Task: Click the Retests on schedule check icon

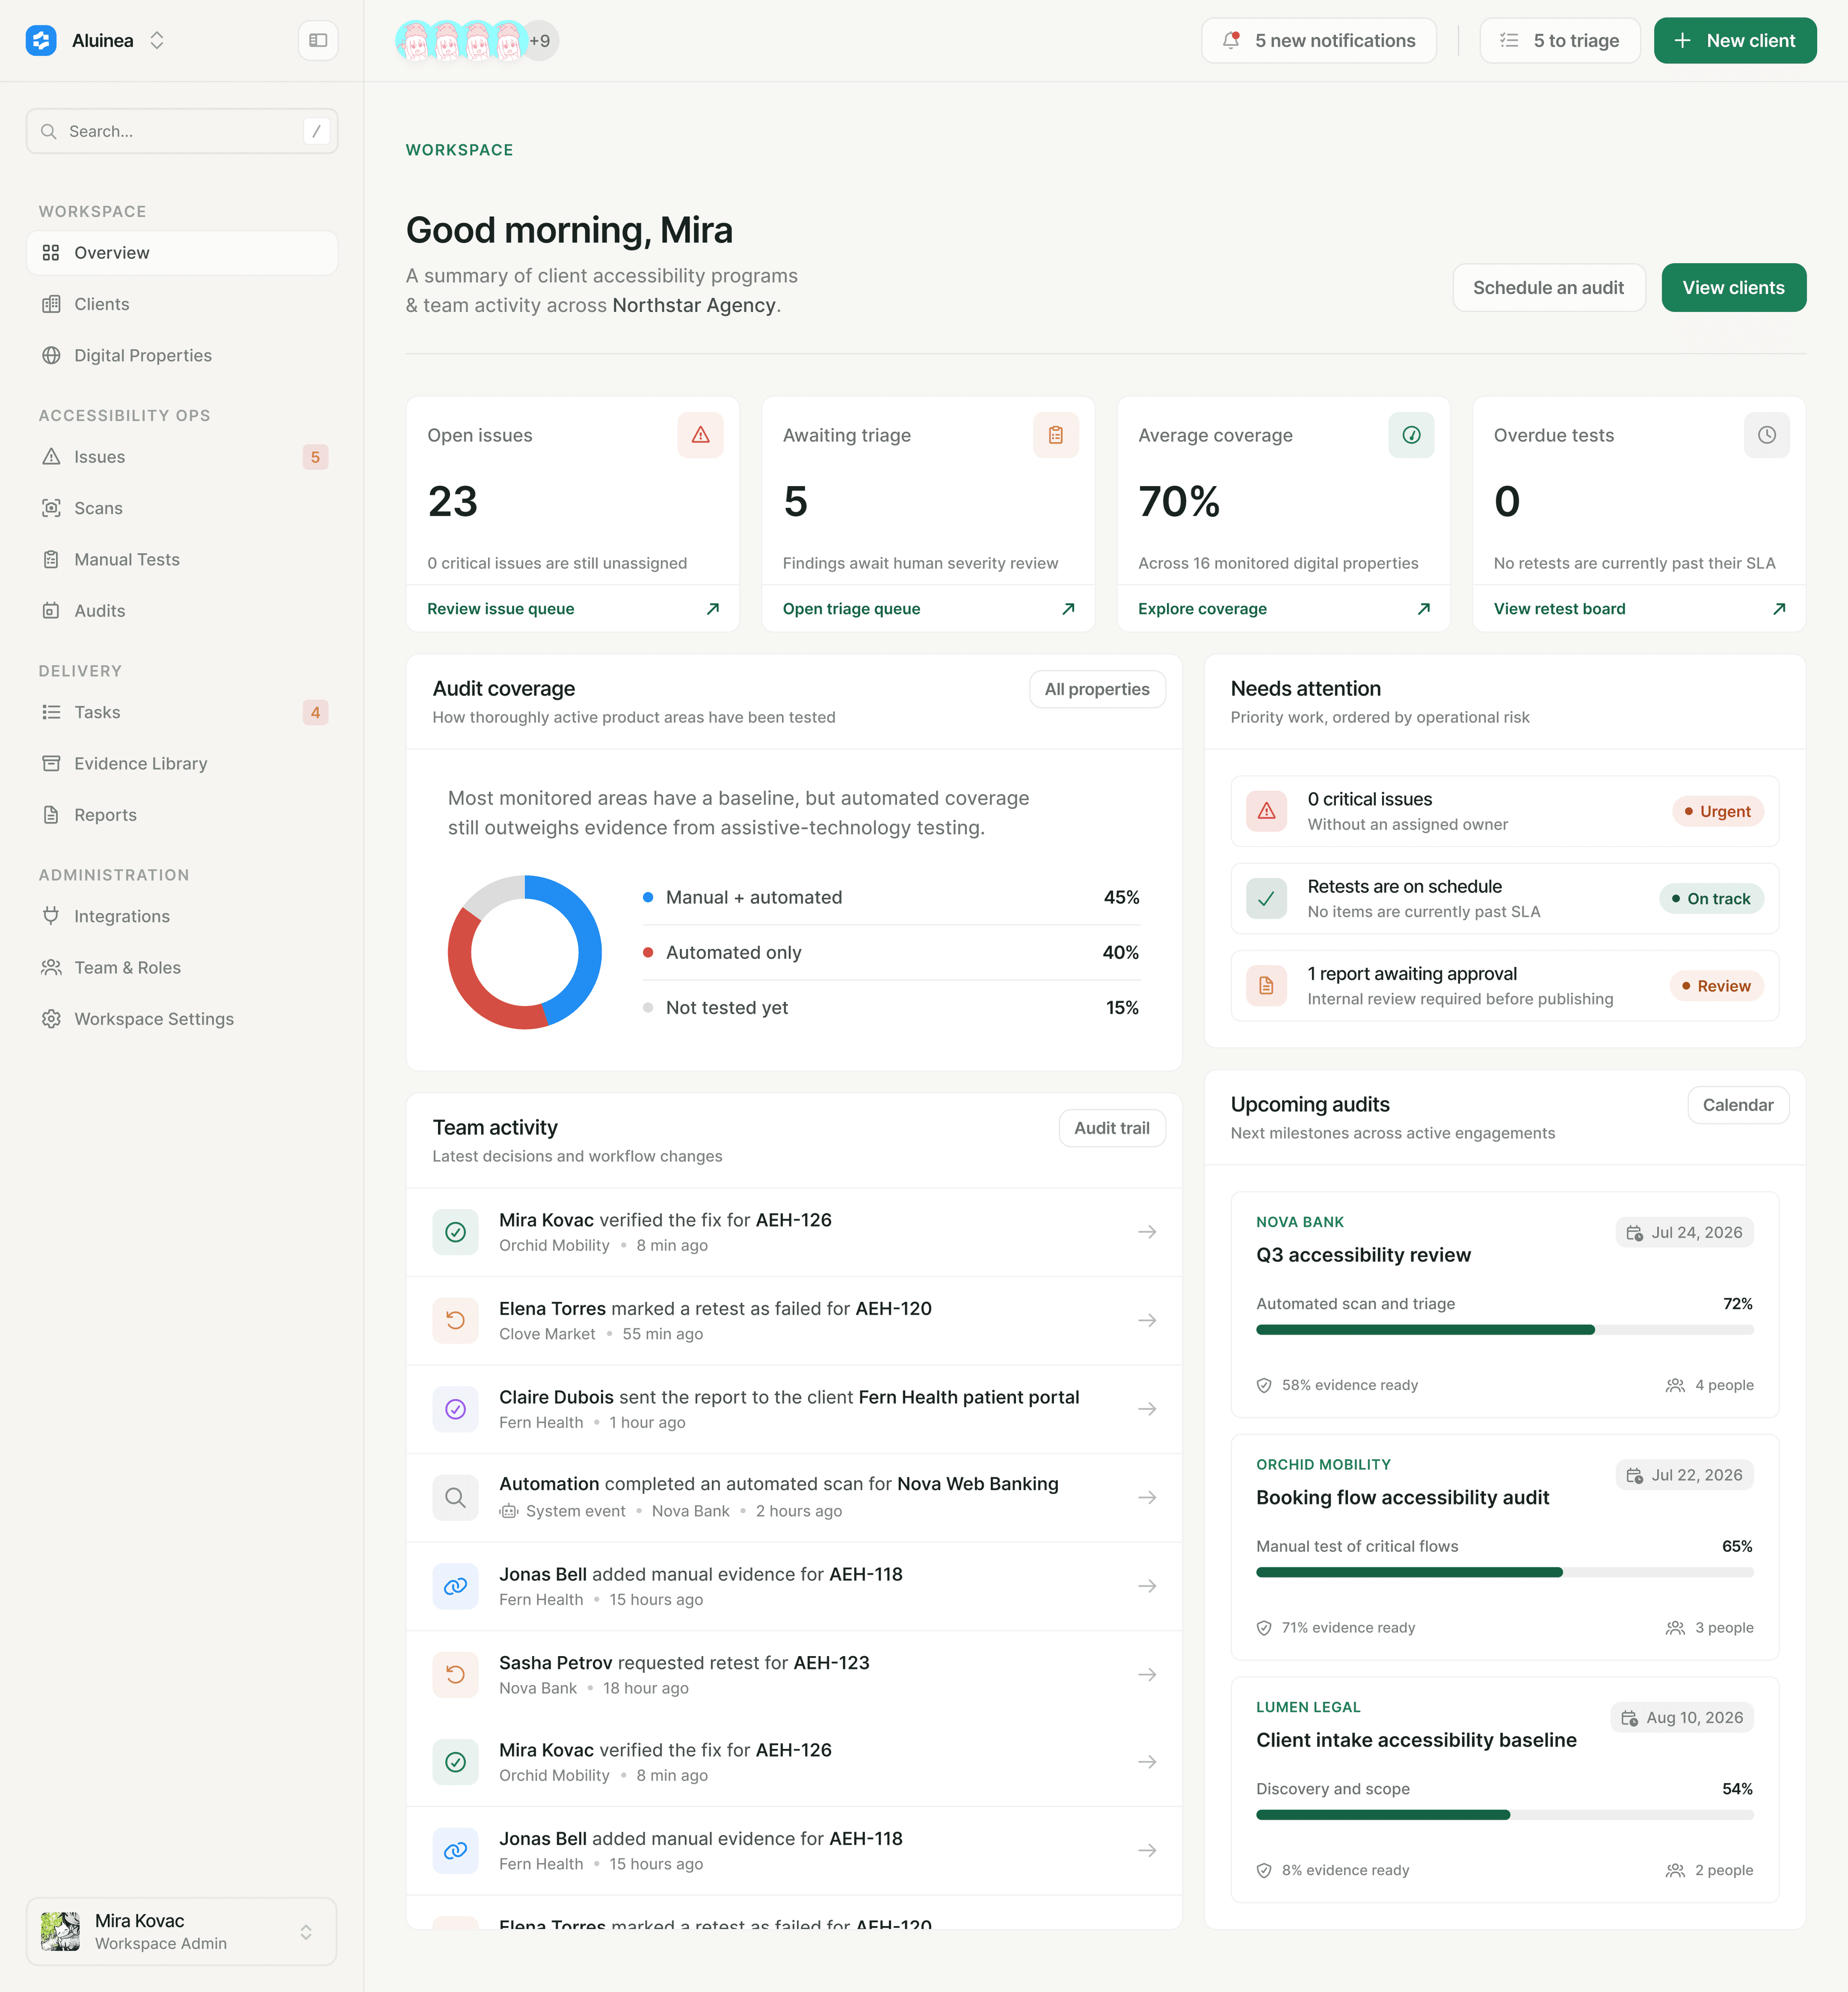Action: [x=1266, y=898]
